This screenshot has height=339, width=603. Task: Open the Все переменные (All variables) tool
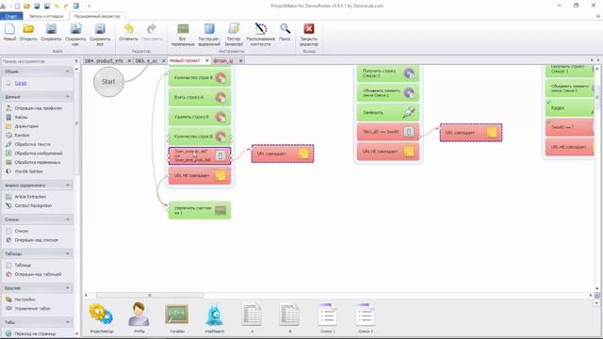183,35
